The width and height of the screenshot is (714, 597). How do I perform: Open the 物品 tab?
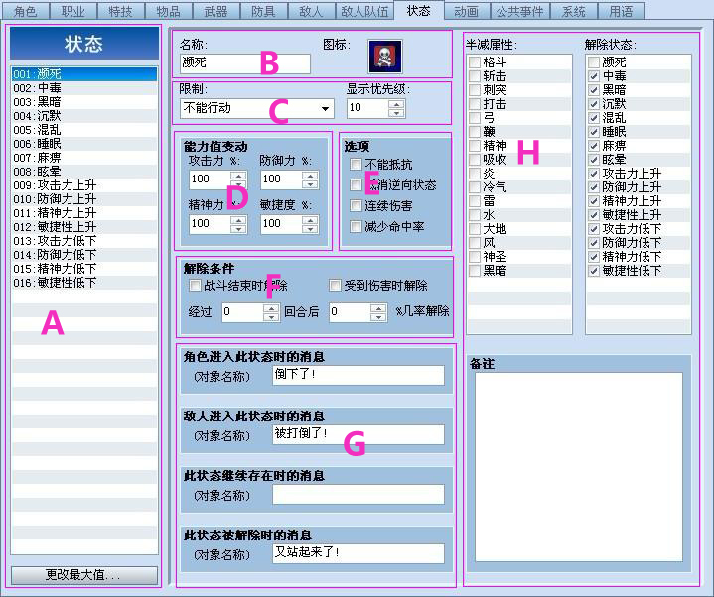[x=169, y=11]
